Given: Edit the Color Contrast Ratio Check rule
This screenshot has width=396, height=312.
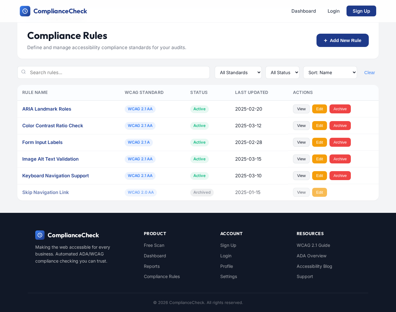Looking at the screenshot, I should (x=320, y=126).
